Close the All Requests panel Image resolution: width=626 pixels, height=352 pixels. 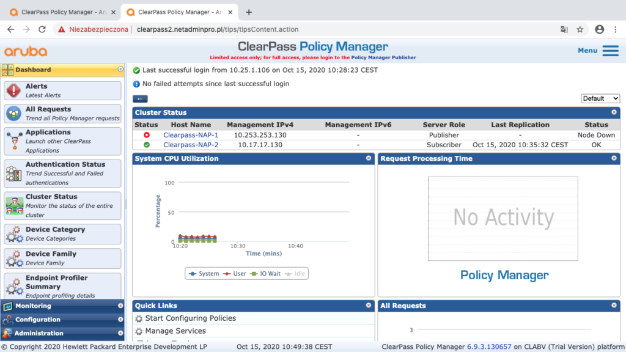click(614, 306)
